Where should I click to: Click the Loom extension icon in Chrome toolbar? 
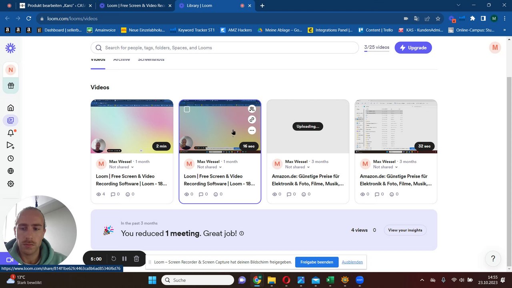[x=452, y=18]
